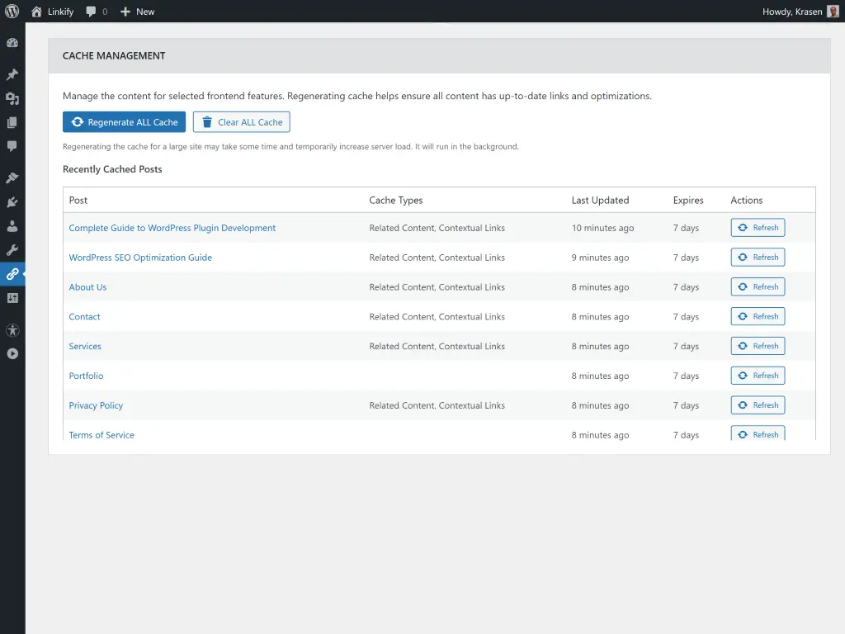Viewport: 845px width, 634px height.
Task: Refresh the cache for the About Us page
Action: (757, 286)
